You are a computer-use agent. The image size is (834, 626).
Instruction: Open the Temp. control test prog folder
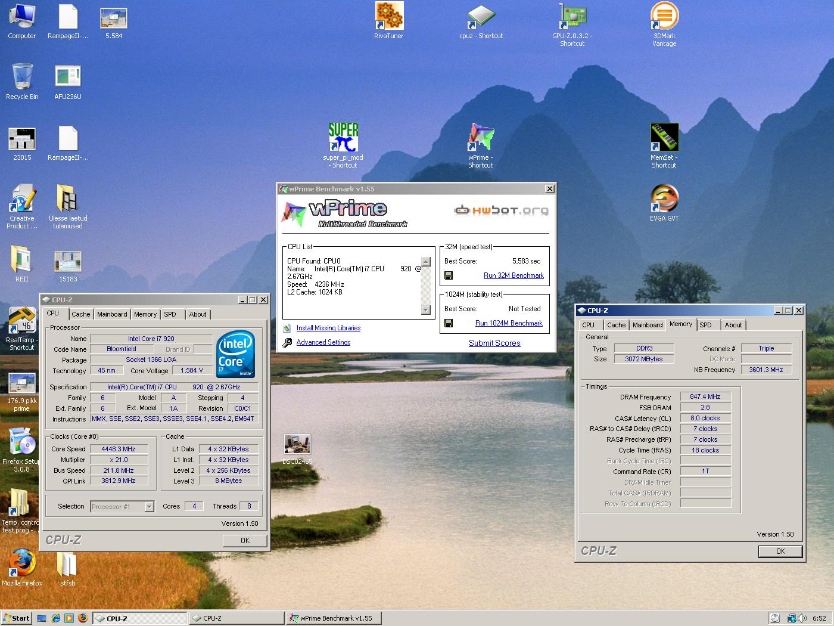[x=20, y=512]
